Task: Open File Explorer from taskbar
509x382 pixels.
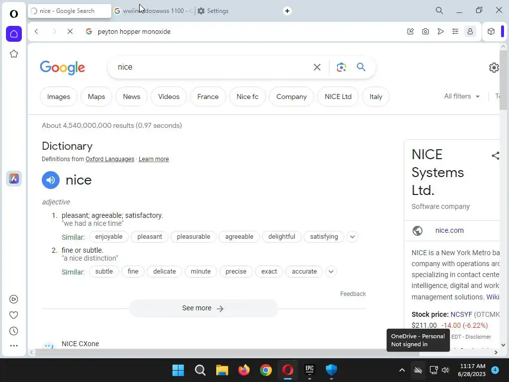Action: pos(222,370)
